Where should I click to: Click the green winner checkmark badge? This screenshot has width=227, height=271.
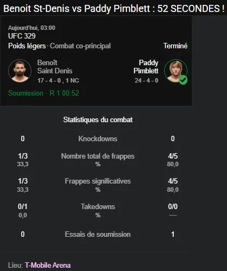[x=183, y=80]
